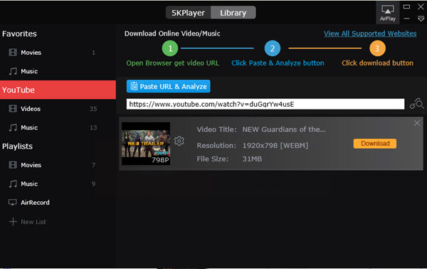Image resolution: width=427 pixels, height=269 pixels.
Task: Dismiss the video result with X icon
Action: (416, 123)
